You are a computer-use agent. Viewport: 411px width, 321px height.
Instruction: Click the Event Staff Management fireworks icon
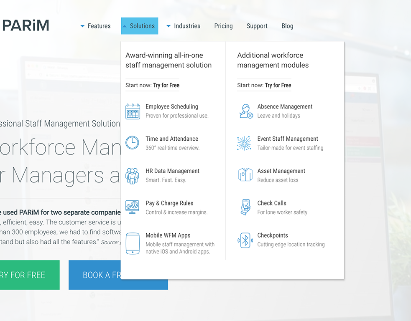coord(244,143)
